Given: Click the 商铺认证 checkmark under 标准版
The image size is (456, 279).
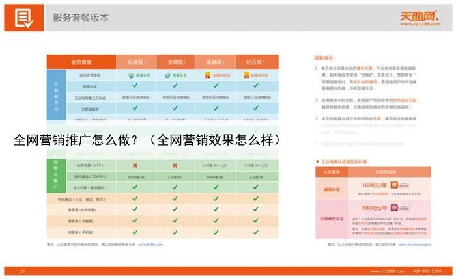Looking at the screenshot, I should pos(135,86).
